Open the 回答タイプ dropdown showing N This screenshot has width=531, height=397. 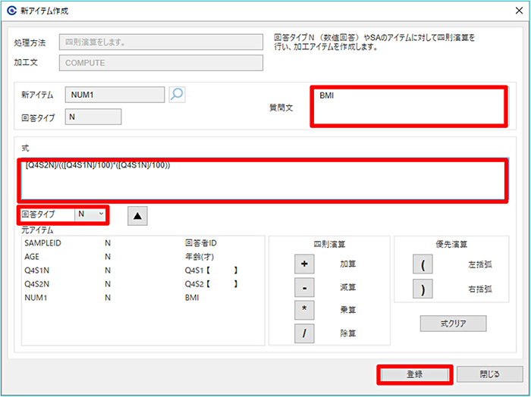(91, 215)
